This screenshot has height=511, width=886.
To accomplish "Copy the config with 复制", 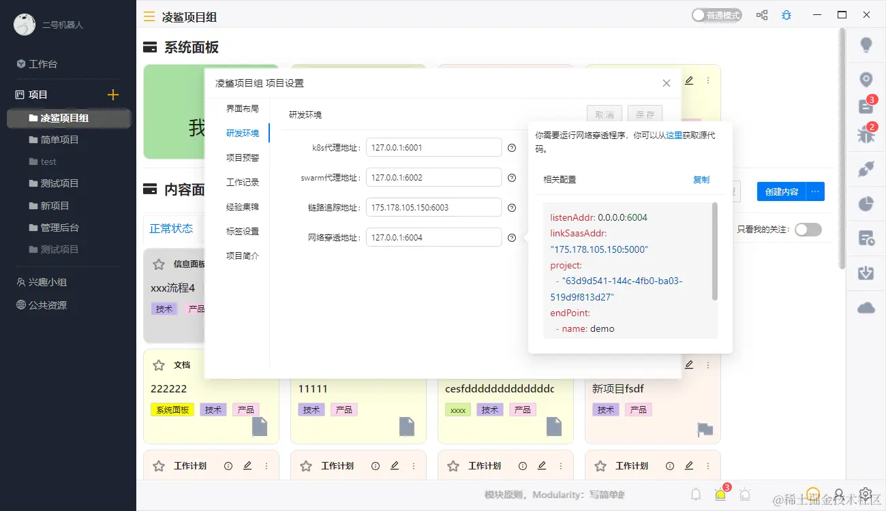I will tap(701, 180).
